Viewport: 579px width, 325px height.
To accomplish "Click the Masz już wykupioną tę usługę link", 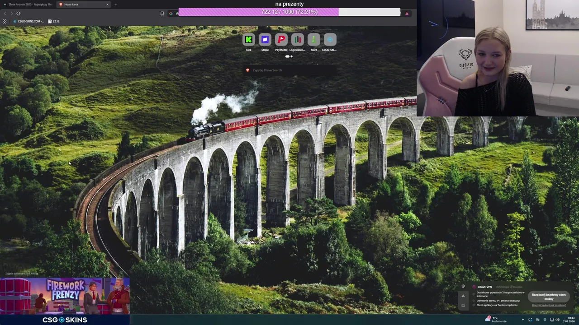I will tap(549, 305).
